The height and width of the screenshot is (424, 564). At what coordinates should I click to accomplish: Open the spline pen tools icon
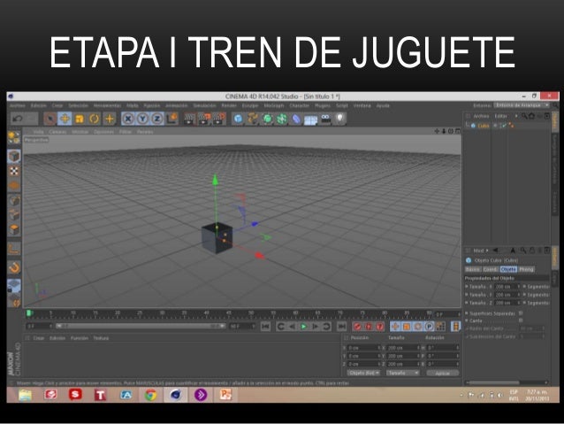[x=253, y=119]
